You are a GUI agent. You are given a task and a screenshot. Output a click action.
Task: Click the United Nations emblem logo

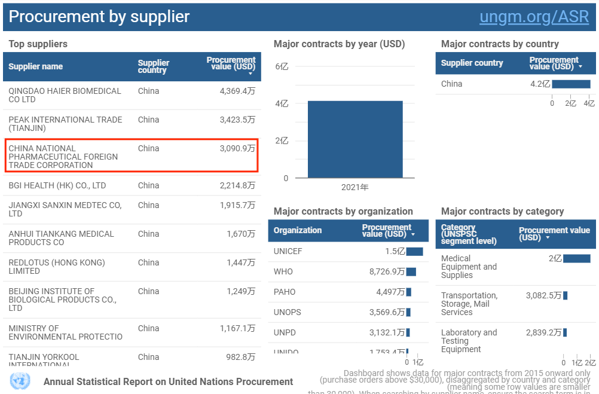(20, 381)
